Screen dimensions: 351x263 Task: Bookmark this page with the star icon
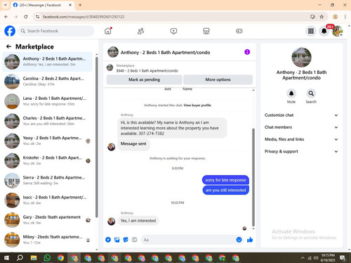point(322,17)
